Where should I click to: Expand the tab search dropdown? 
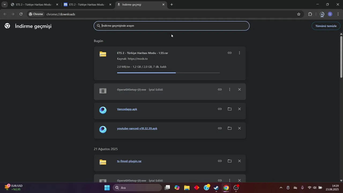pyautogui.click(x=5, y=5)
